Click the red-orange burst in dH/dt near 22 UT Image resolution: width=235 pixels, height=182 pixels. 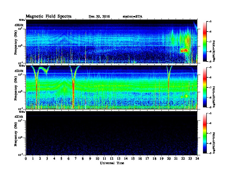click(184, 51)
